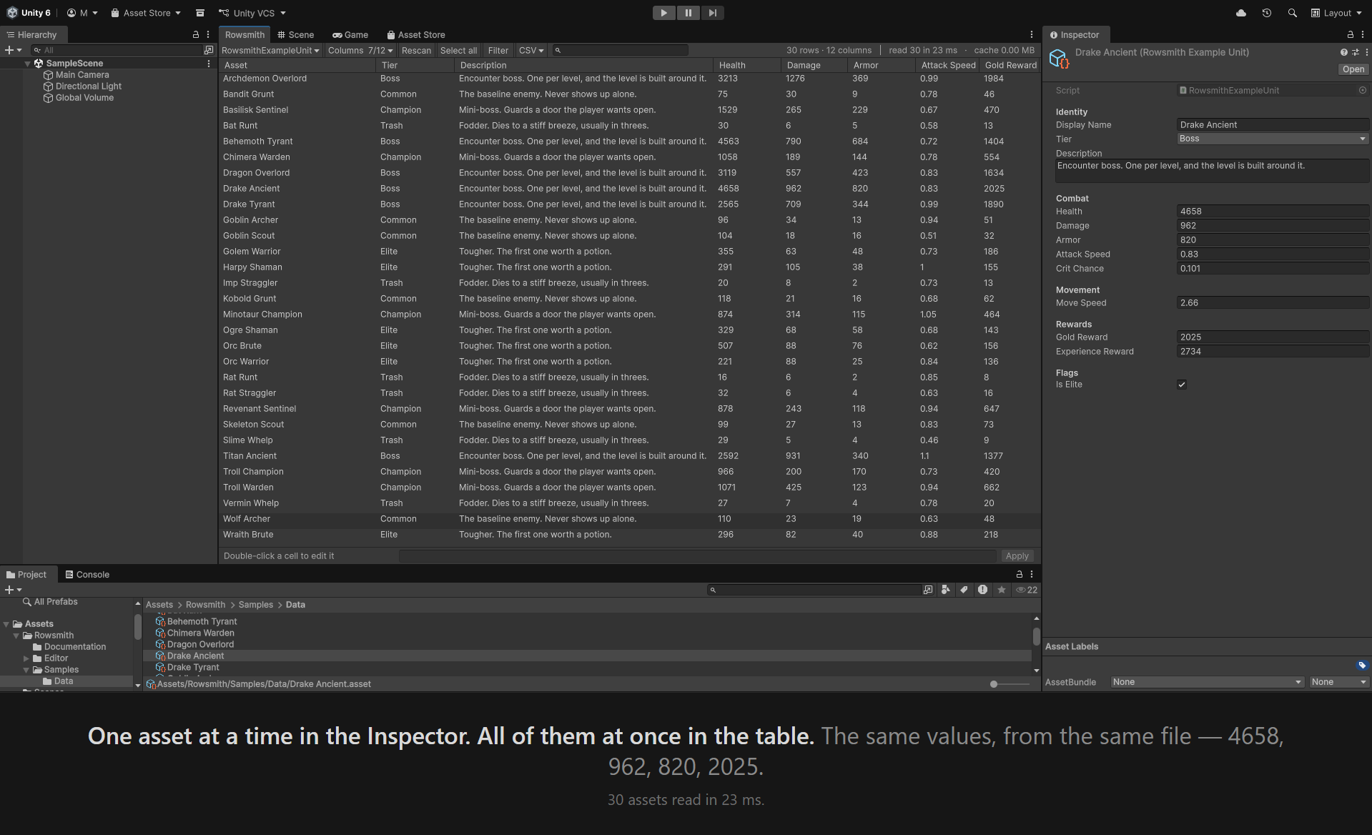Collapse the Samples folder in Project tree

[x=26, y=670]
